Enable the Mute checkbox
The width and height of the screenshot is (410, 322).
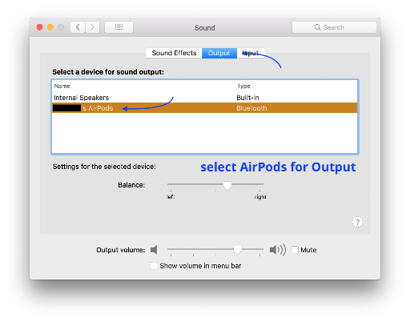[x=295, y=250]
